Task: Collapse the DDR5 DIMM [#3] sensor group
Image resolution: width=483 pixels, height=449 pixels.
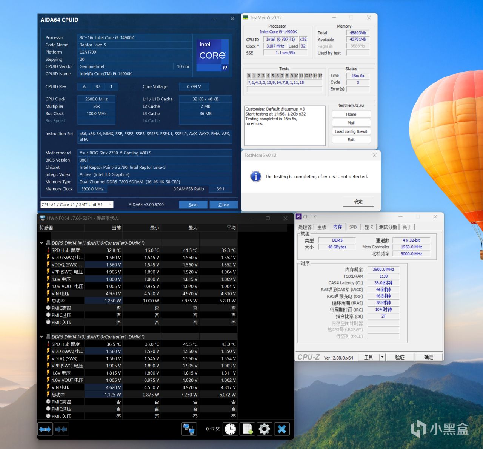Action: [42, 337]
